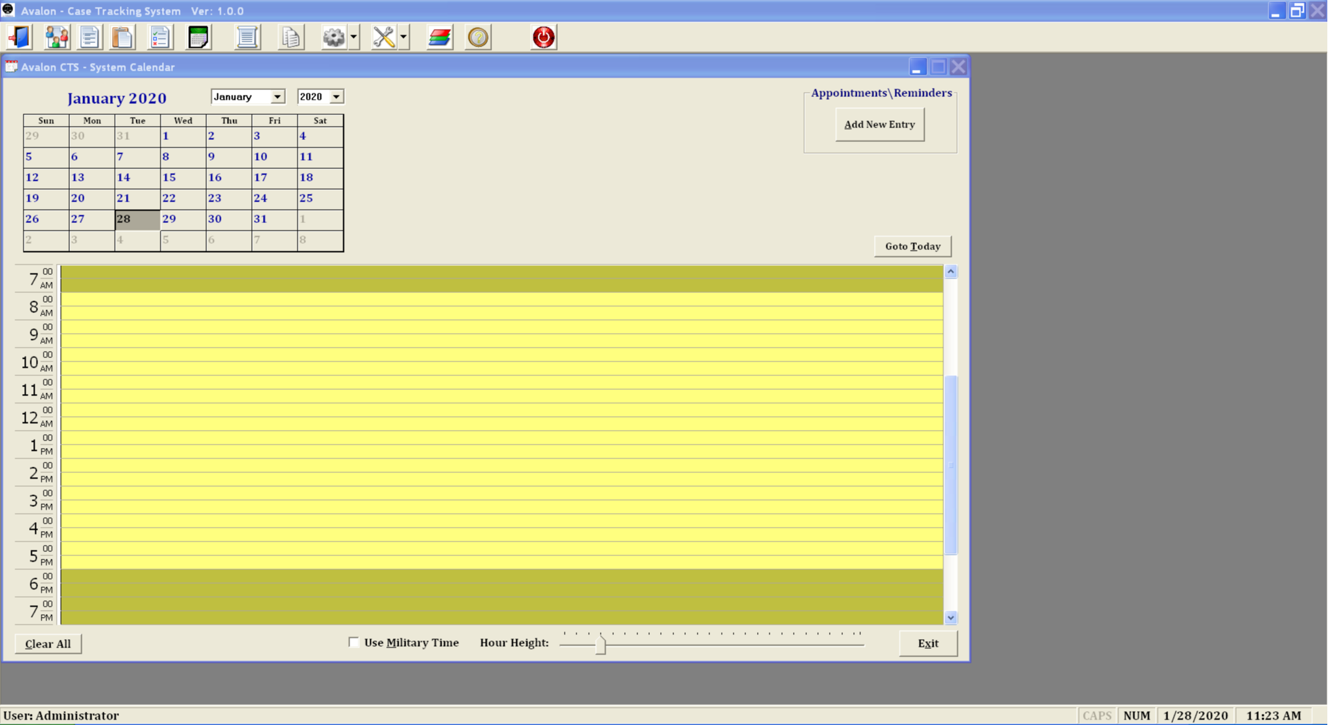Minimize the System Calendar window
This screenshot has height=725, width=1328.
[x=917, y=66]
